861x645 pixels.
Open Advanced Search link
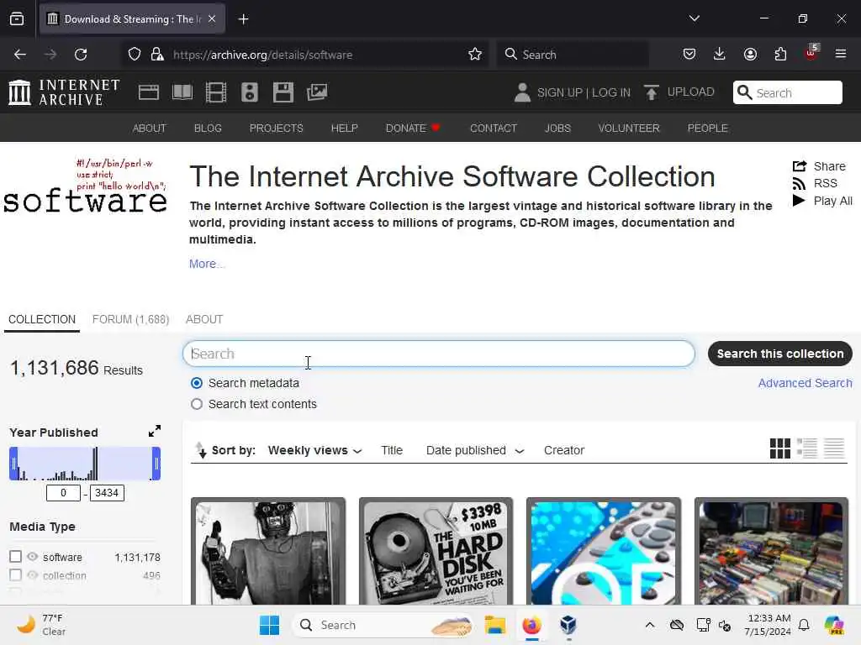click(x=805, y=383)
